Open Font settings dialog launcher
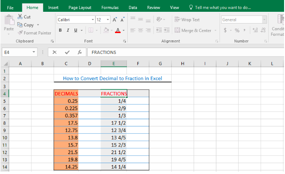Viewport: 285px width, 174px height. [x=125, y=41]
